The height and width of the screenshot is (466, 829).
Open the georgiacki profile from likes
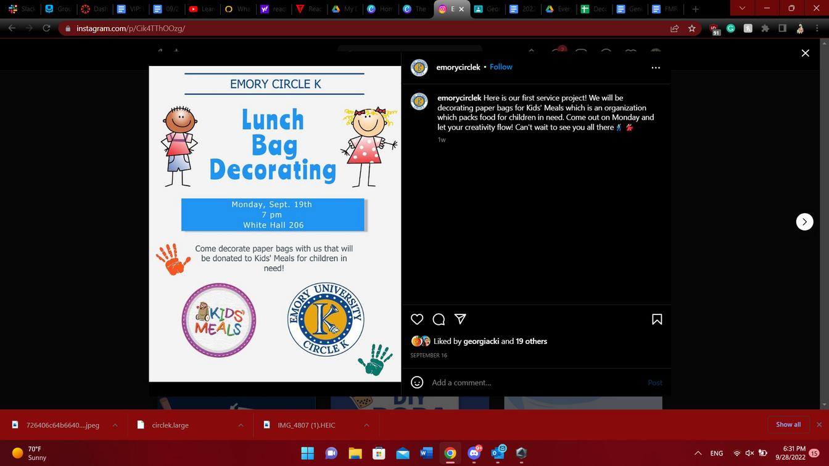(481, 341)
